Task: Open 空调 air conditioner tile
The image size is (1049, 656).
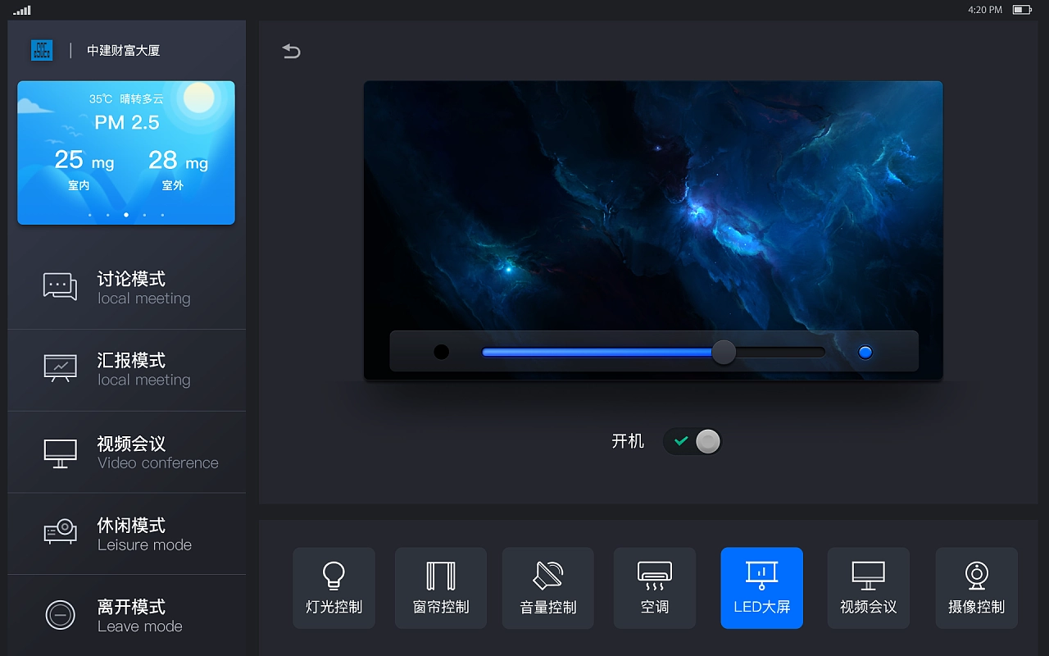Action: tap(655, 588)
